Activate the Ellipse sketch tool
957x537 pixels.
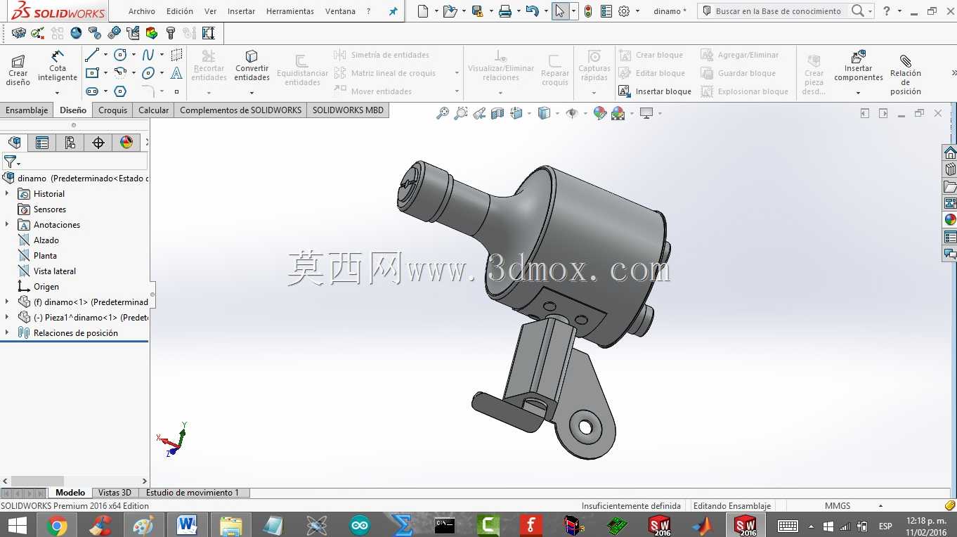coord(148,73)
